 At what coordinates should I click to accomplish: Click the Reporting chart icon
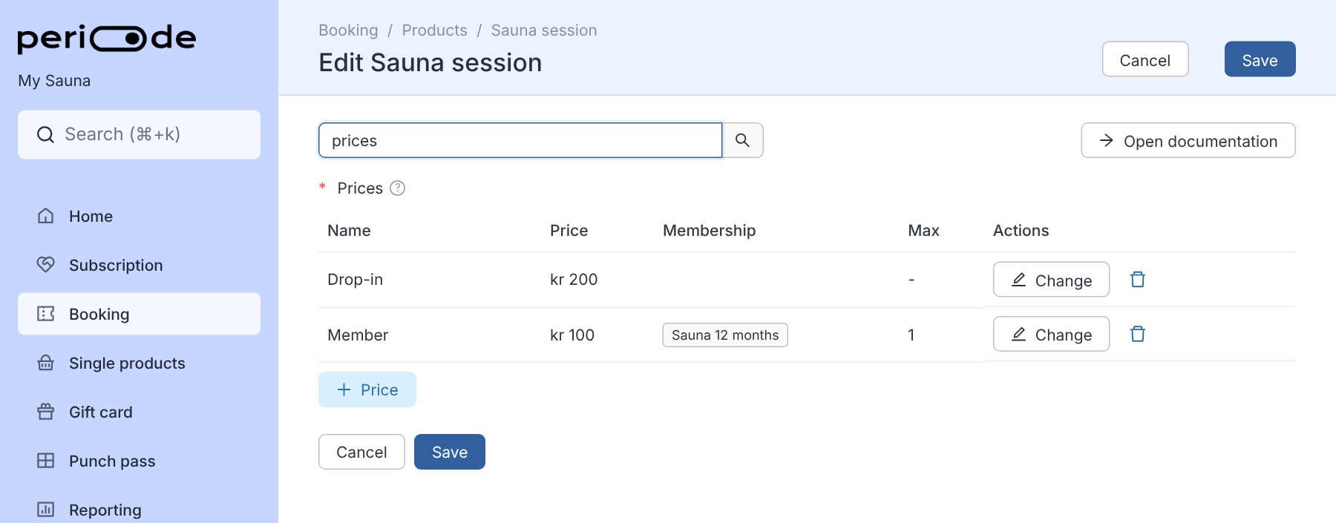46,510
